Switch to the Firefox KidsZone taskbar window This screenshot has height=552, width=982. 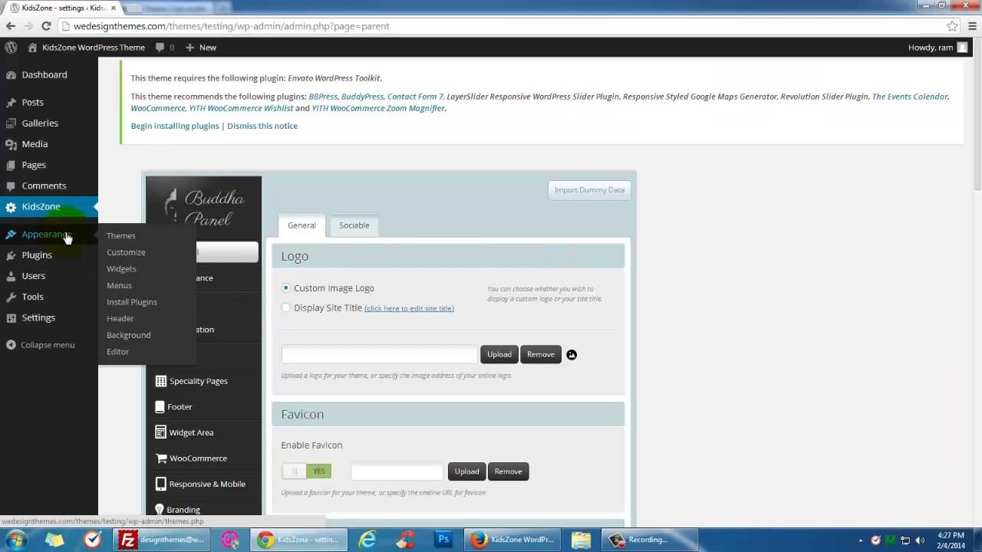click(x=512, y=540)
